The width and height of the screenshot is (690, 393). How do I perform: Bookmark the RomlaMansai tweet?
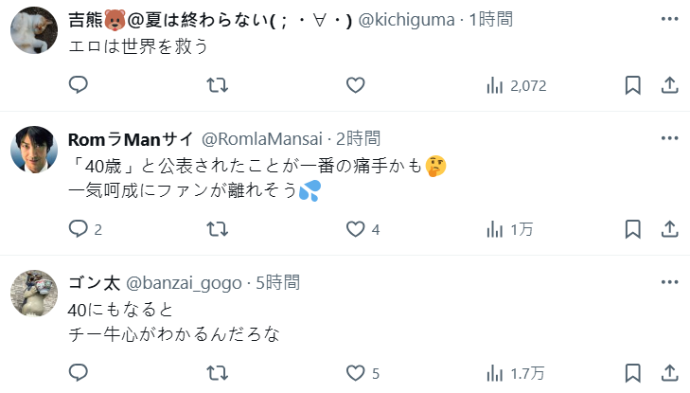coord(633,229)
